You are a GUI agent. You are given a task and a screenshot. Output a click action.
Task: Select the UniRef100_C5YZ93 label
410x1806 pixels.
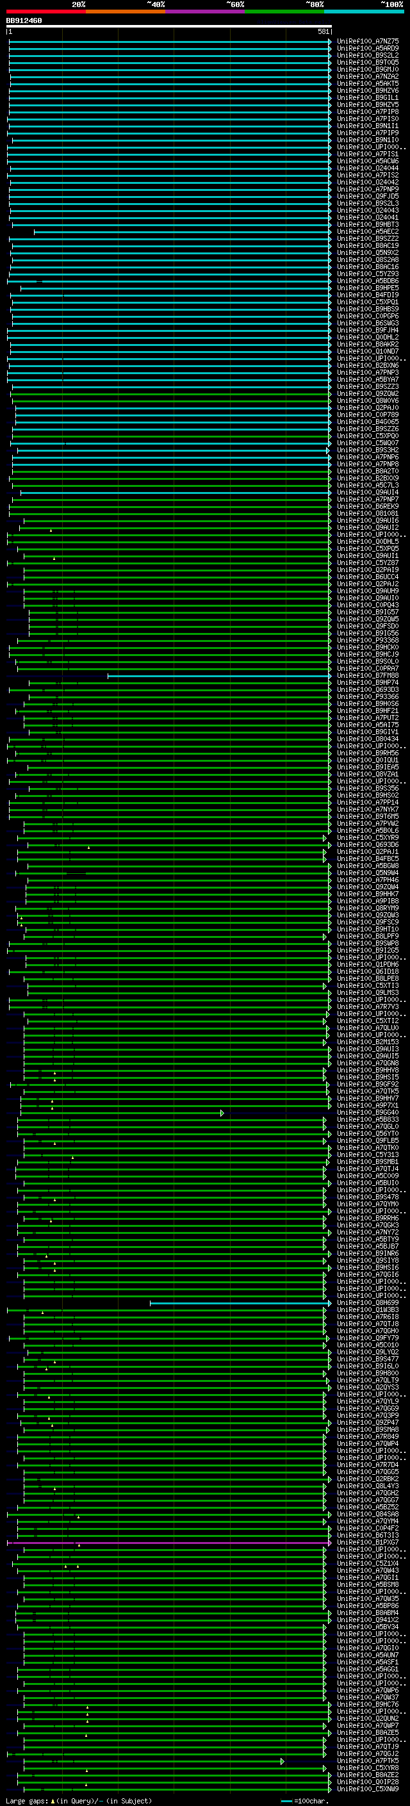[x=368, y=274]
